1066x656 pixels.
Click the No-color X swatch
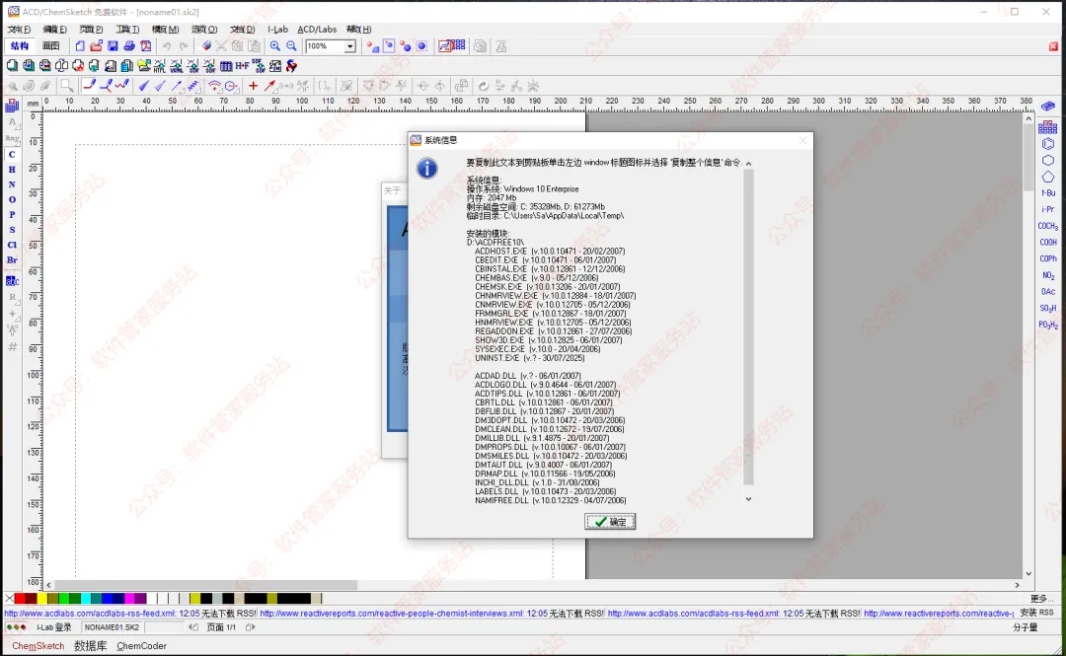pos(9,598)
